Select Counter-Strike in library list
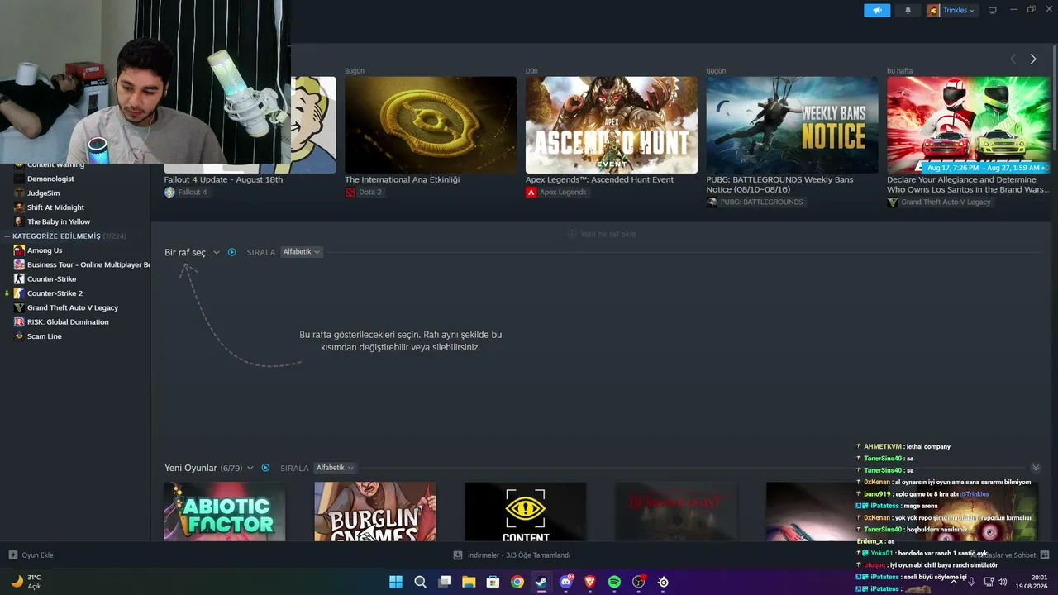 click(x=51, y=279)
